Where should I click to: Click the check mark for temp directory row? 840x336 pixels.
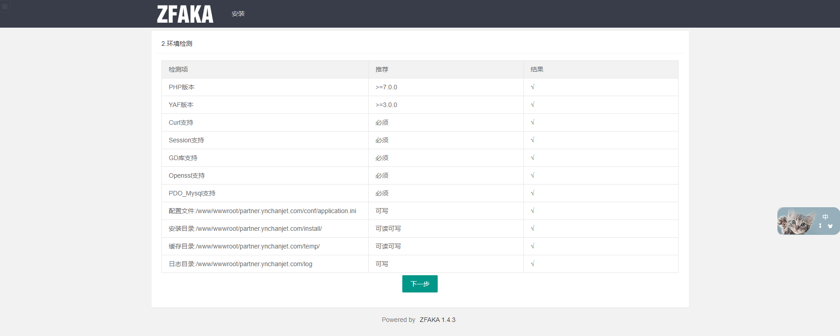coord(532,246)
